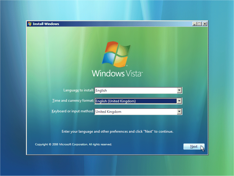
Task: Close the Install Windows window
Action: [x=205, y=24]
